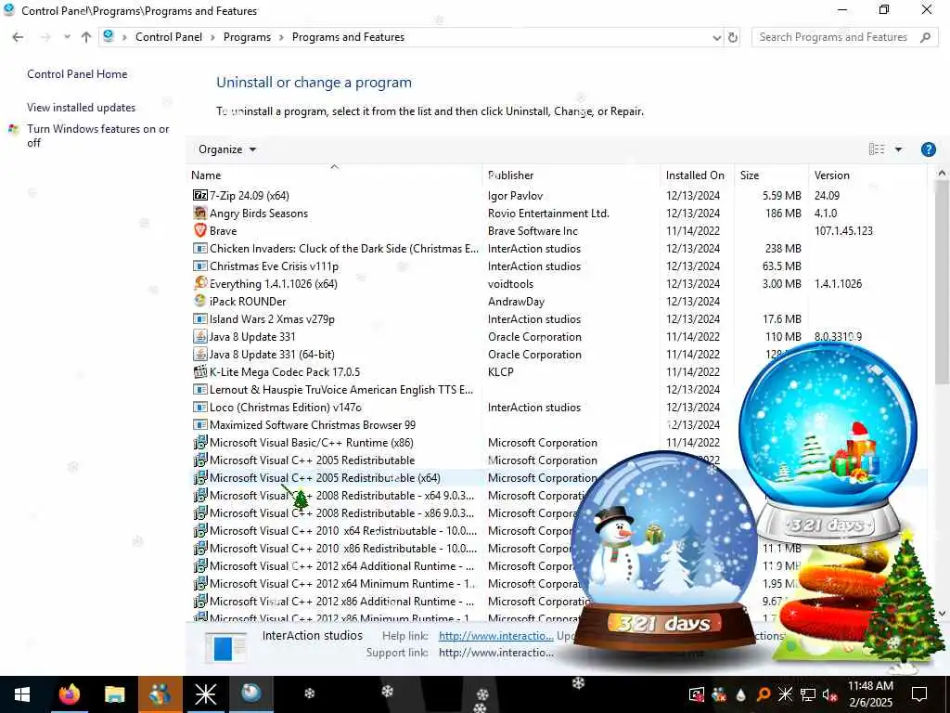Click the orange magnifier tray icon

[764, 694]
